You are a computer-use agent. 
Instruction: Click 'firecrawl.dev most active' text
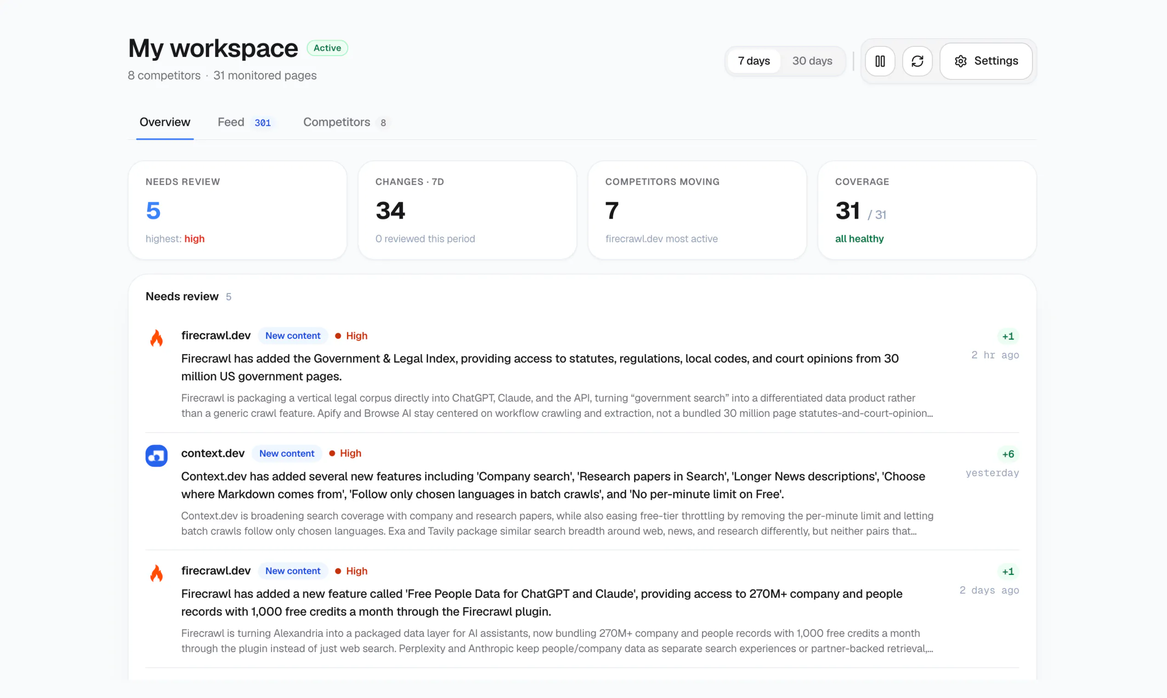click(x=661, y=239)
